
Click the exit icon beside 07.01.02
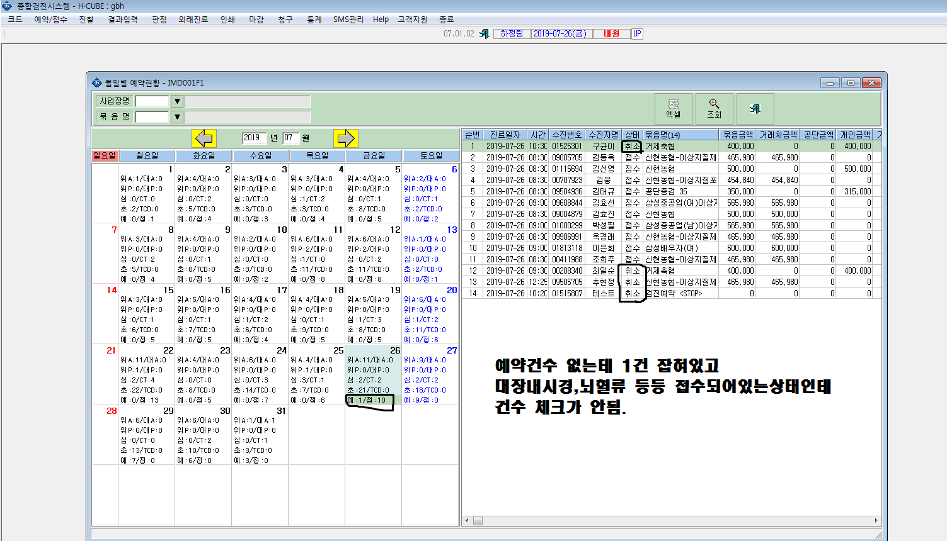(484, 34)
